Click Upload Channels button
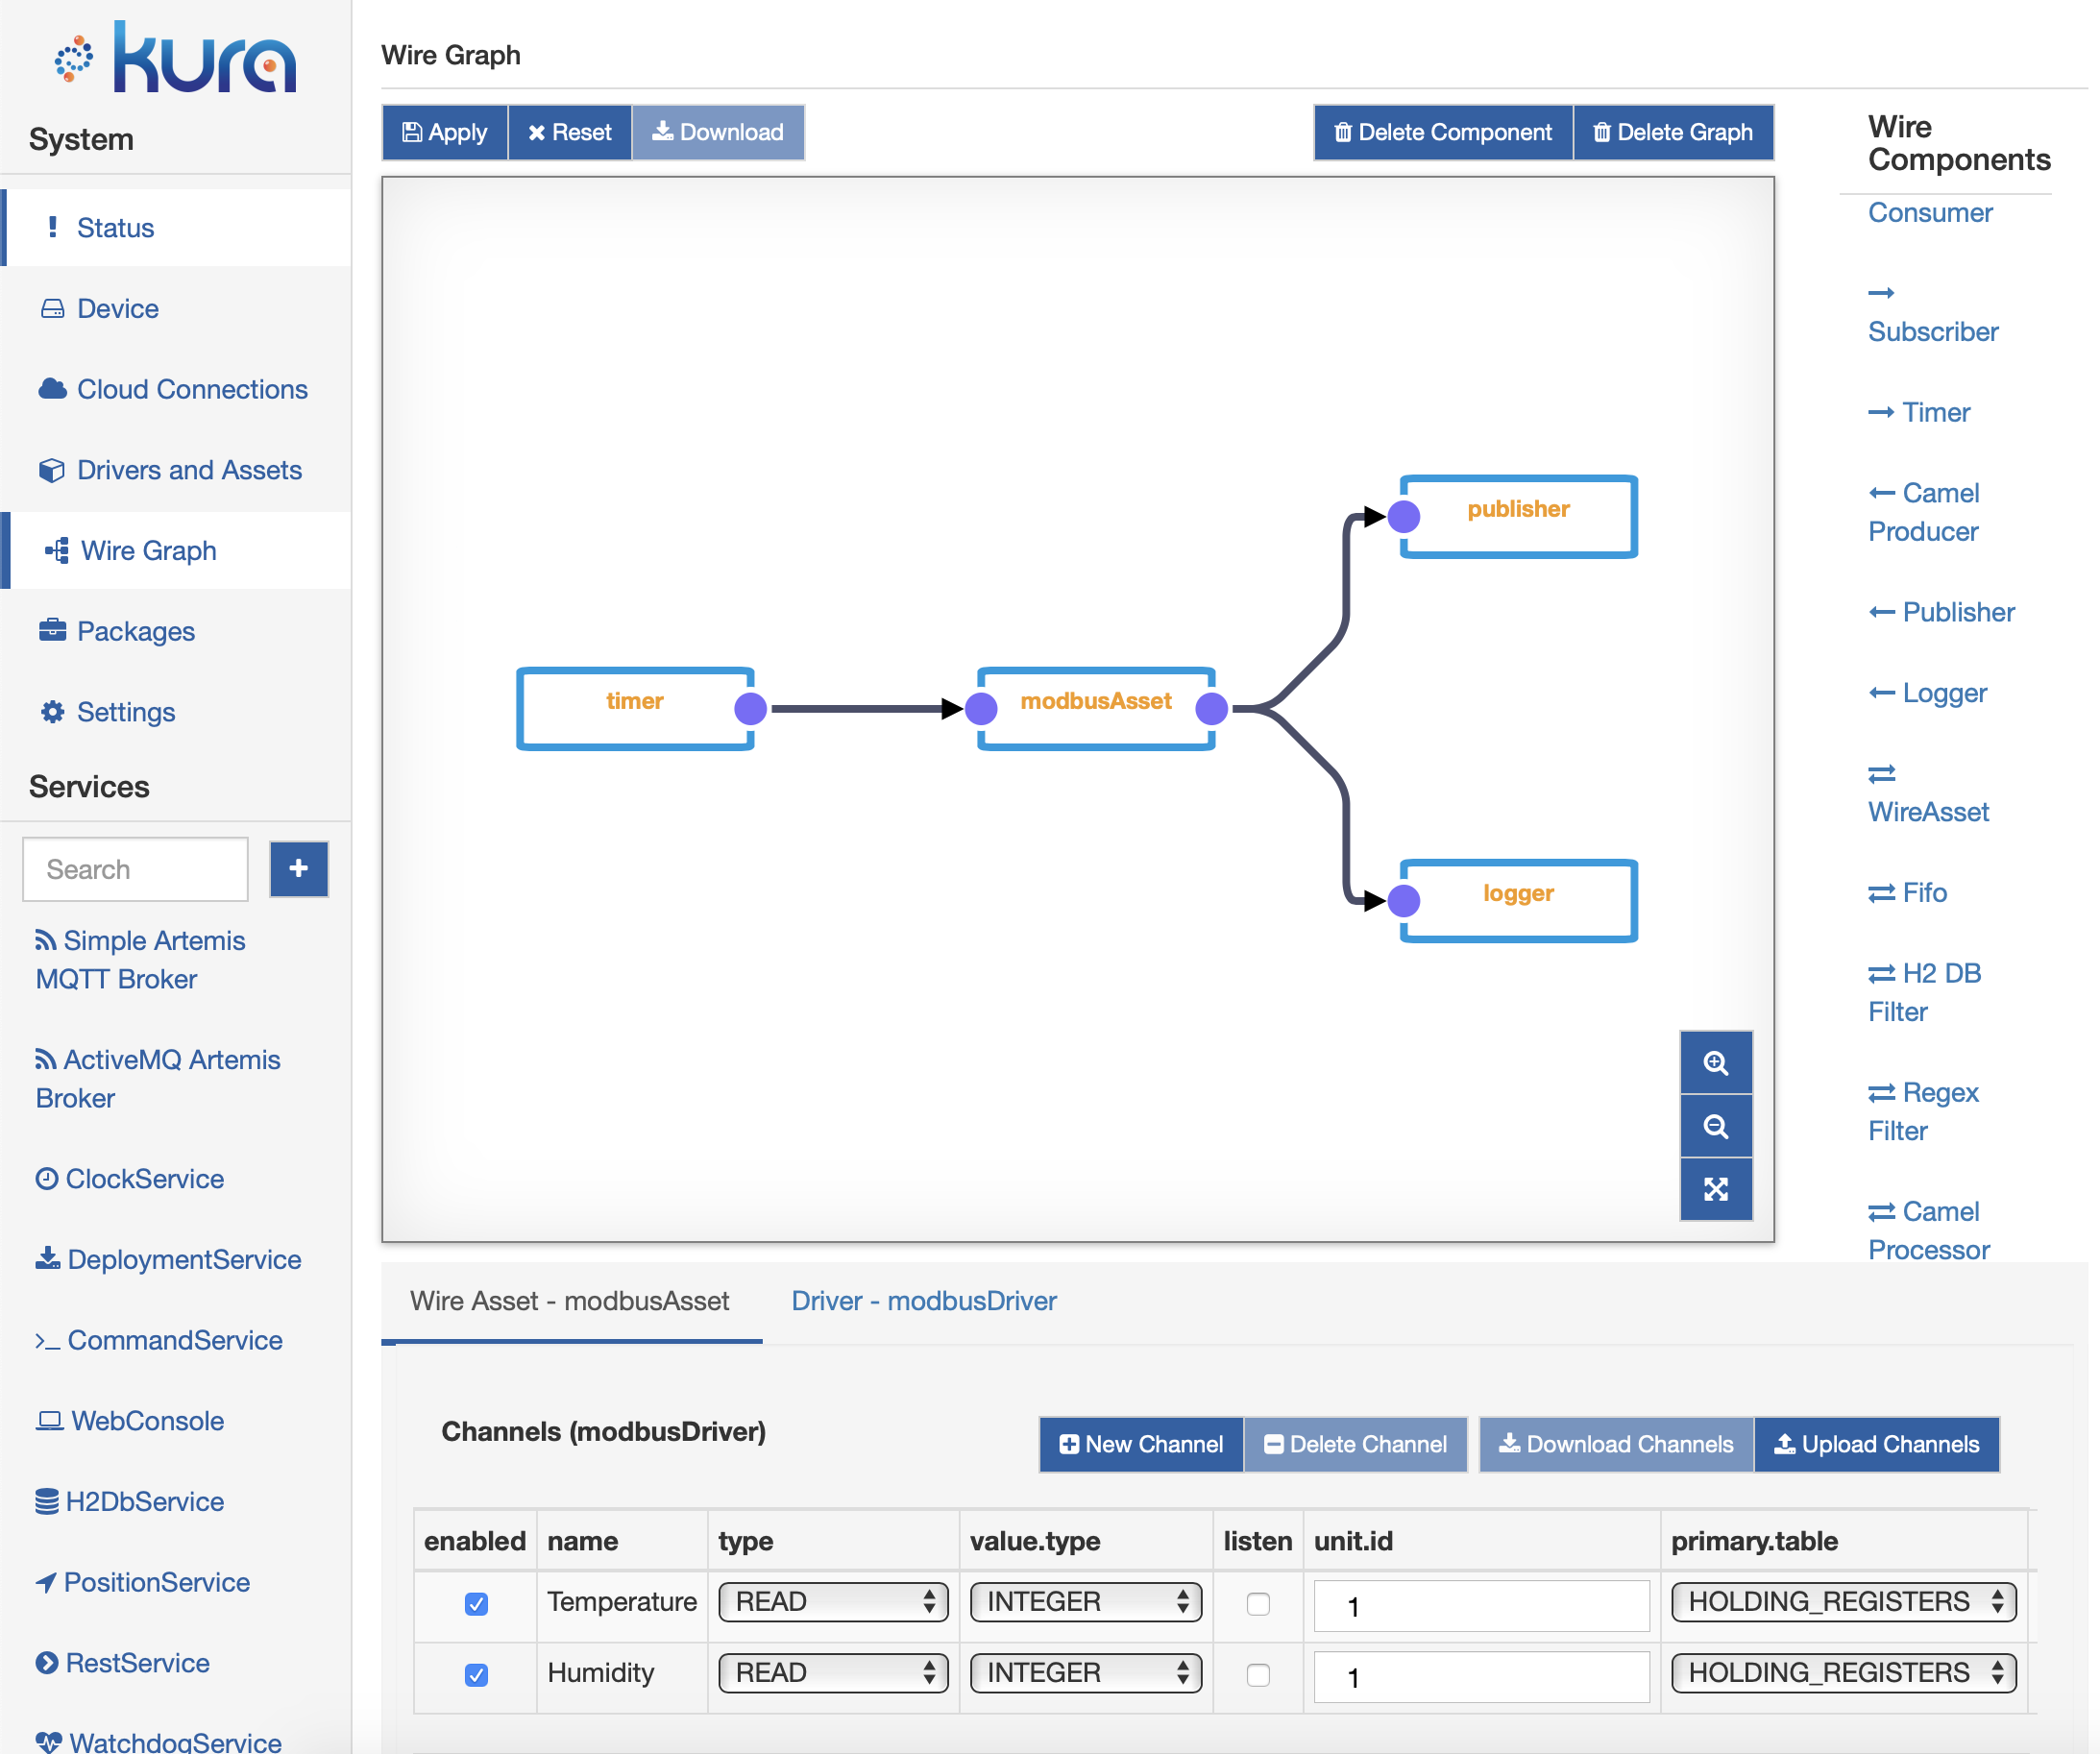Viewport: 2100px width, 1754px height. 1877,1444
